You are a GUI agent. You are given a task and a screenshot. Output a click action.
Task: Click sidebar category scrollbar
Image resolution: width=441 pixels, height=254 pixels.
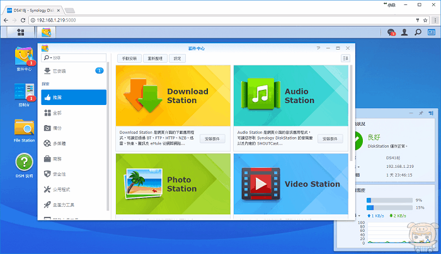click(x=108, y=136)
